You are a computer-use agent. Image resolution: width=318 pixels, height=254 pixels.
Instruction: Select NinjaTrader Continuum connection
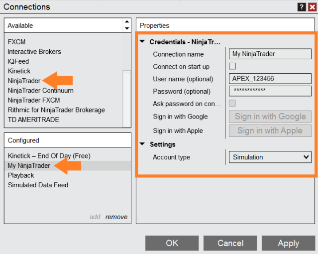click(x=41, y=91)
